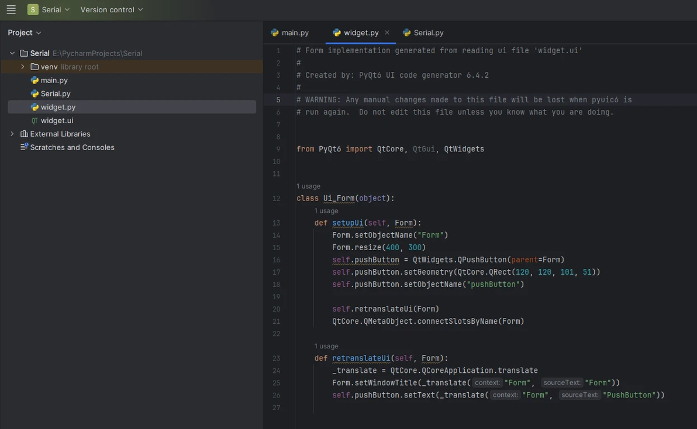Click the '1 usage' hint above class Ui_Form
The image size is (697, 429).
pos(308,186)
